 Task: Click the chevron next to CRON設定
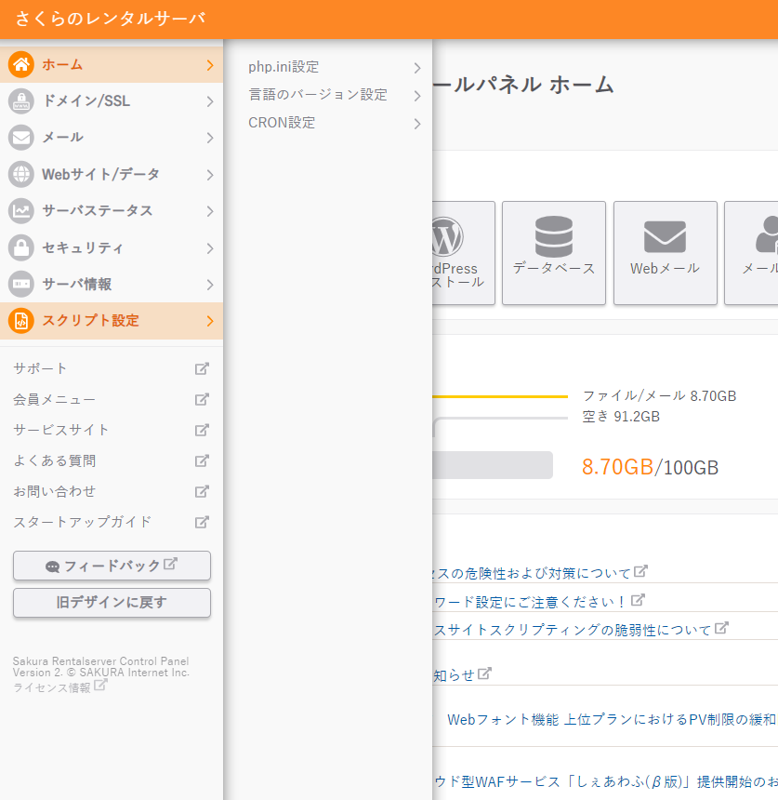417,124
